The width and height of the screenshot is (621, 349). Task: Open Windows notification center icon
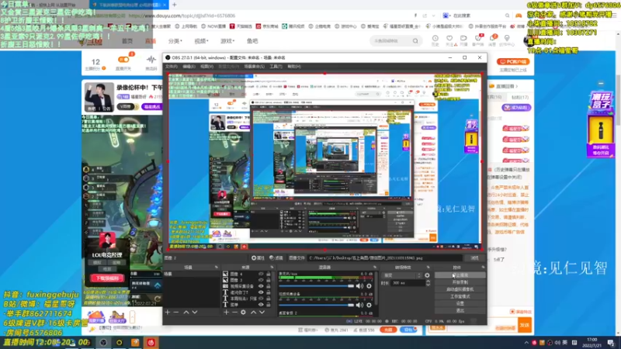(x=611, y=343)
